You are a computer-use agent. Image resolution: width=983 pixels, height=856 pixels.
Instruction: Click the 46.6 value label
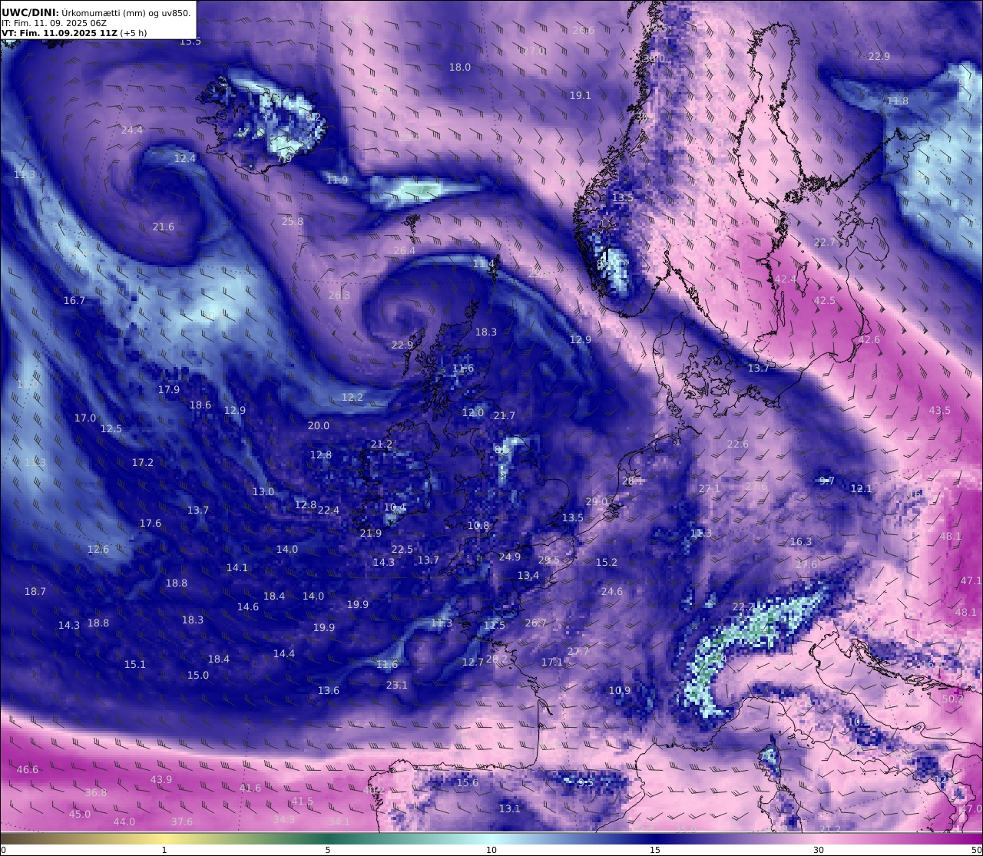coord(28,769)
